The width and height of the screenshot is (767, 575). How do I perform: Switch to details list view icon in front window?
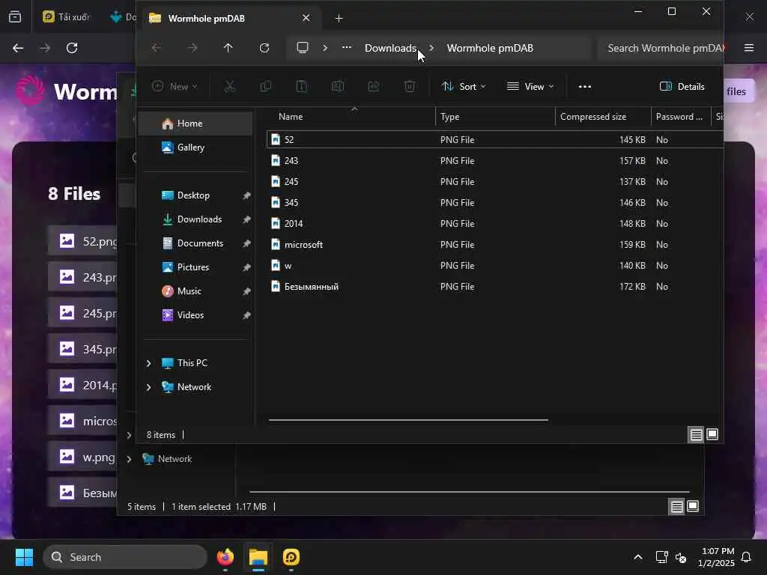click(696, 434)
